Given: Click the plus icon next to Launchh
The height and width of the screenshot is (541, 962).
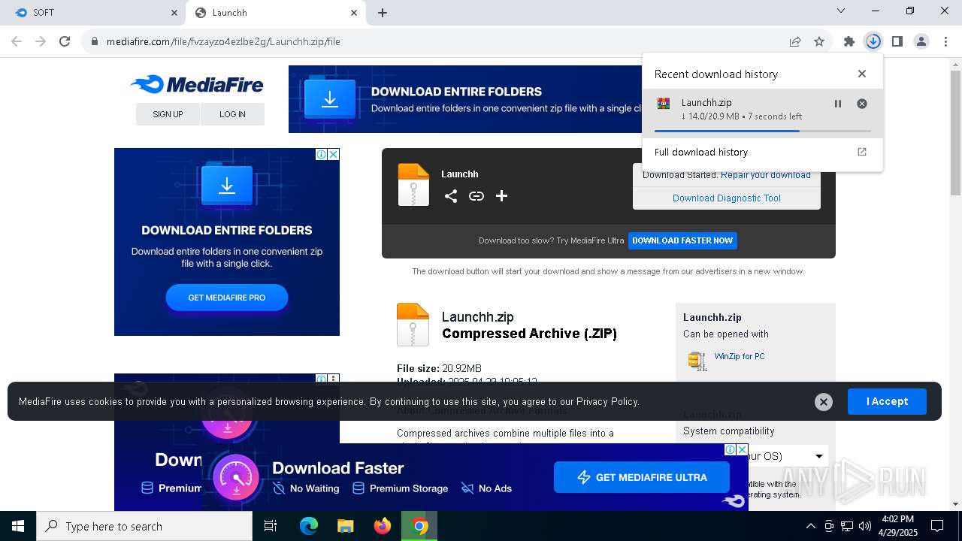Looking at the screenshot, I should pos(501,196).
